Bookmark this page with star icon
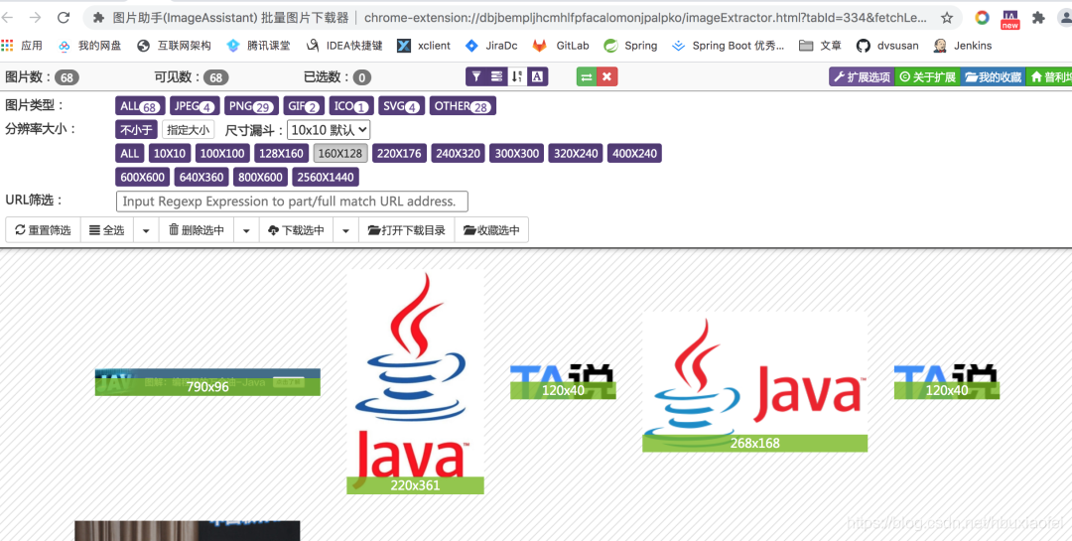The width and height of the screenshot is (1072, 541). coord(947,18)
